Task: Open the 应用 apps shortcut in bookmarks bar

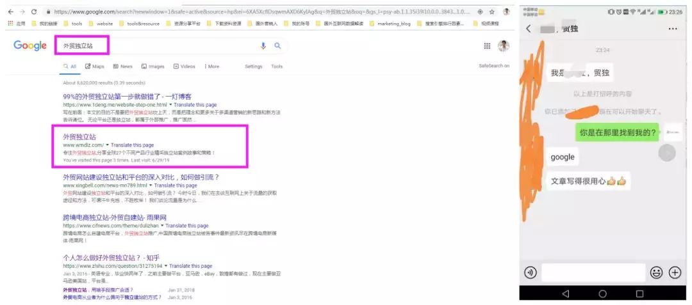Action: coord(17,24)
